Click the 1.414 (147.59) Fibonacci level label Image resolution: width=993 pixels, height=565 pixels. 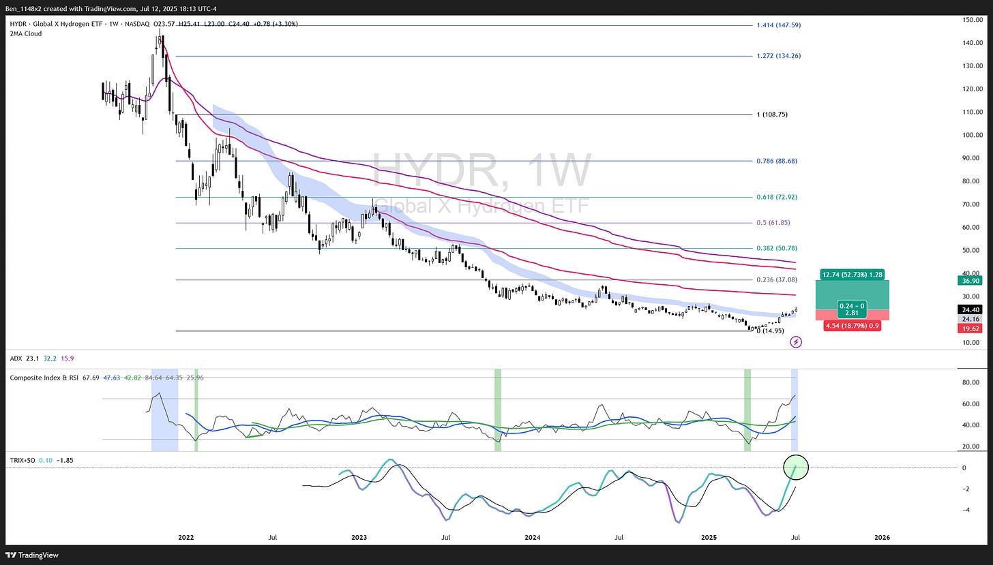pyautogui.click(x=779, y=25)
